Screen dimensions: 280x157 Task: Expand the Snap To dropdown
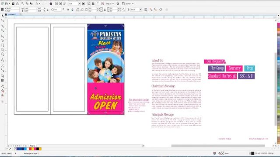tap(113, 4)
